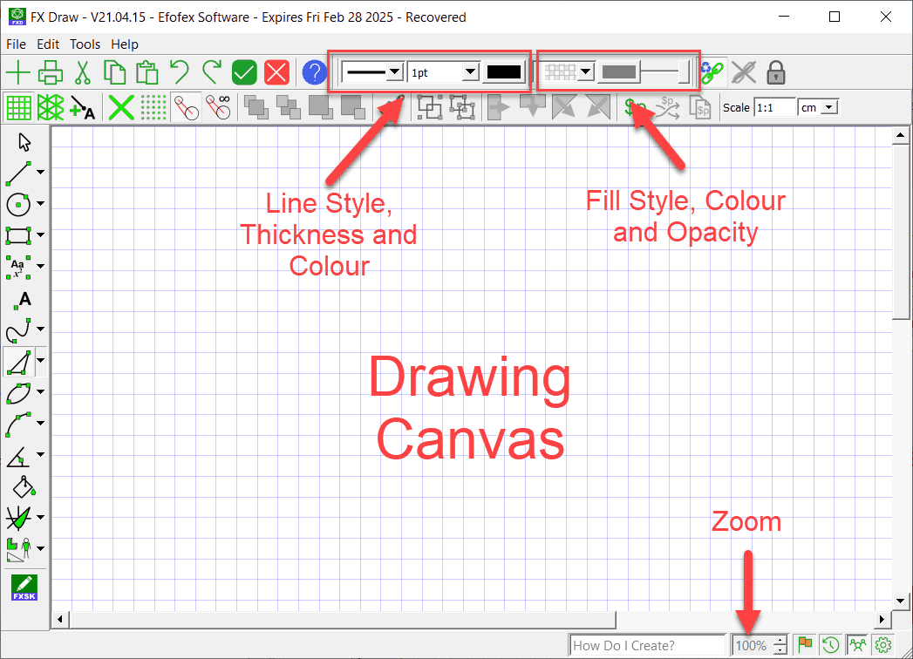Image resolution: width=913 pixels, height=659 pixels.
Task: Open the 1pt line thickness dropdown
Action: pos(470,72)
